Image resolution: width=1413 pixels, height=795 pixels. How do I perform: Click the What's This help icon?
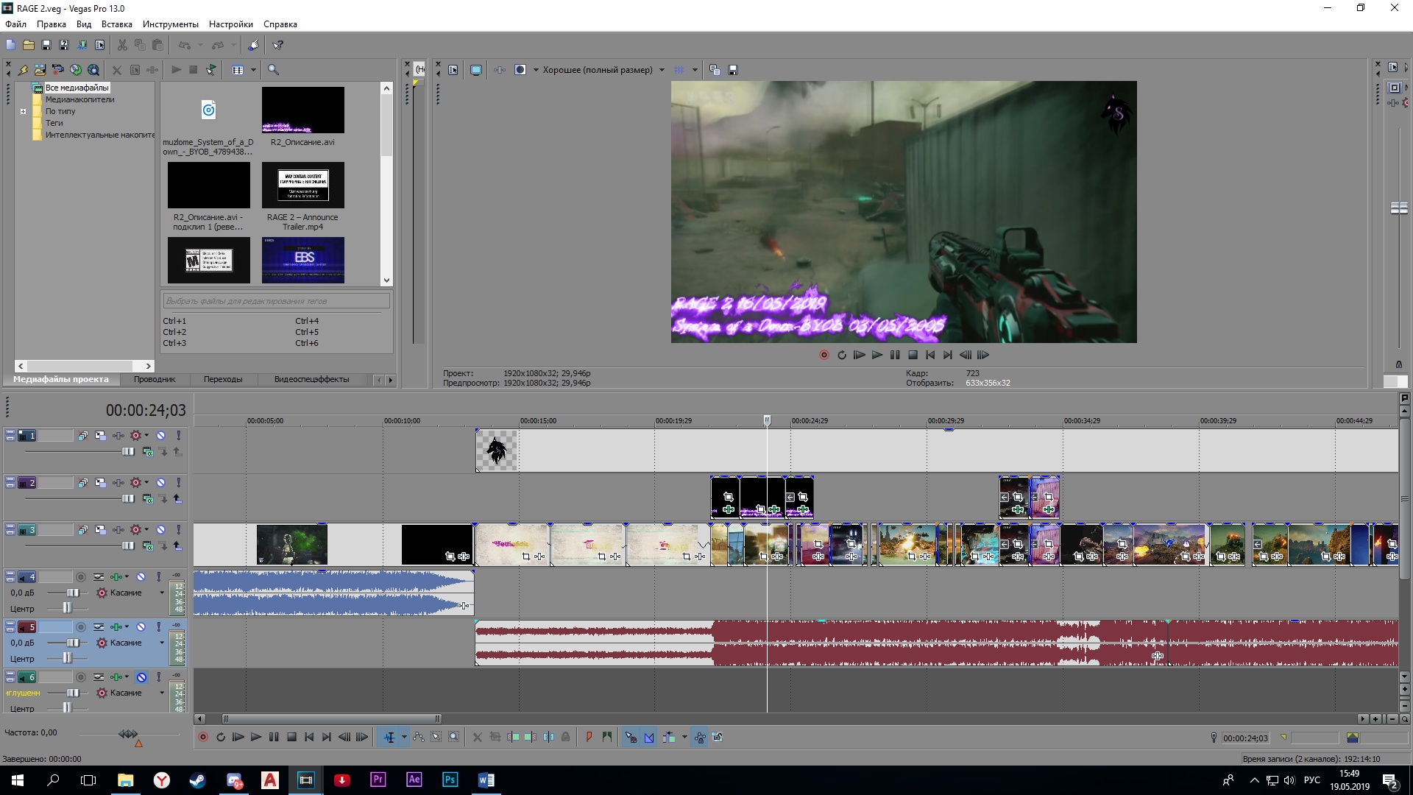pos(278,45)
